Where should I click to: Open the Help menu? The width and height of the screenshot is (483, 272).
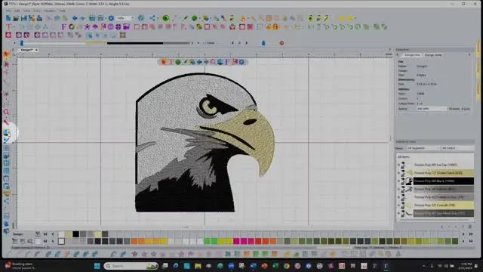click(62, 11)
